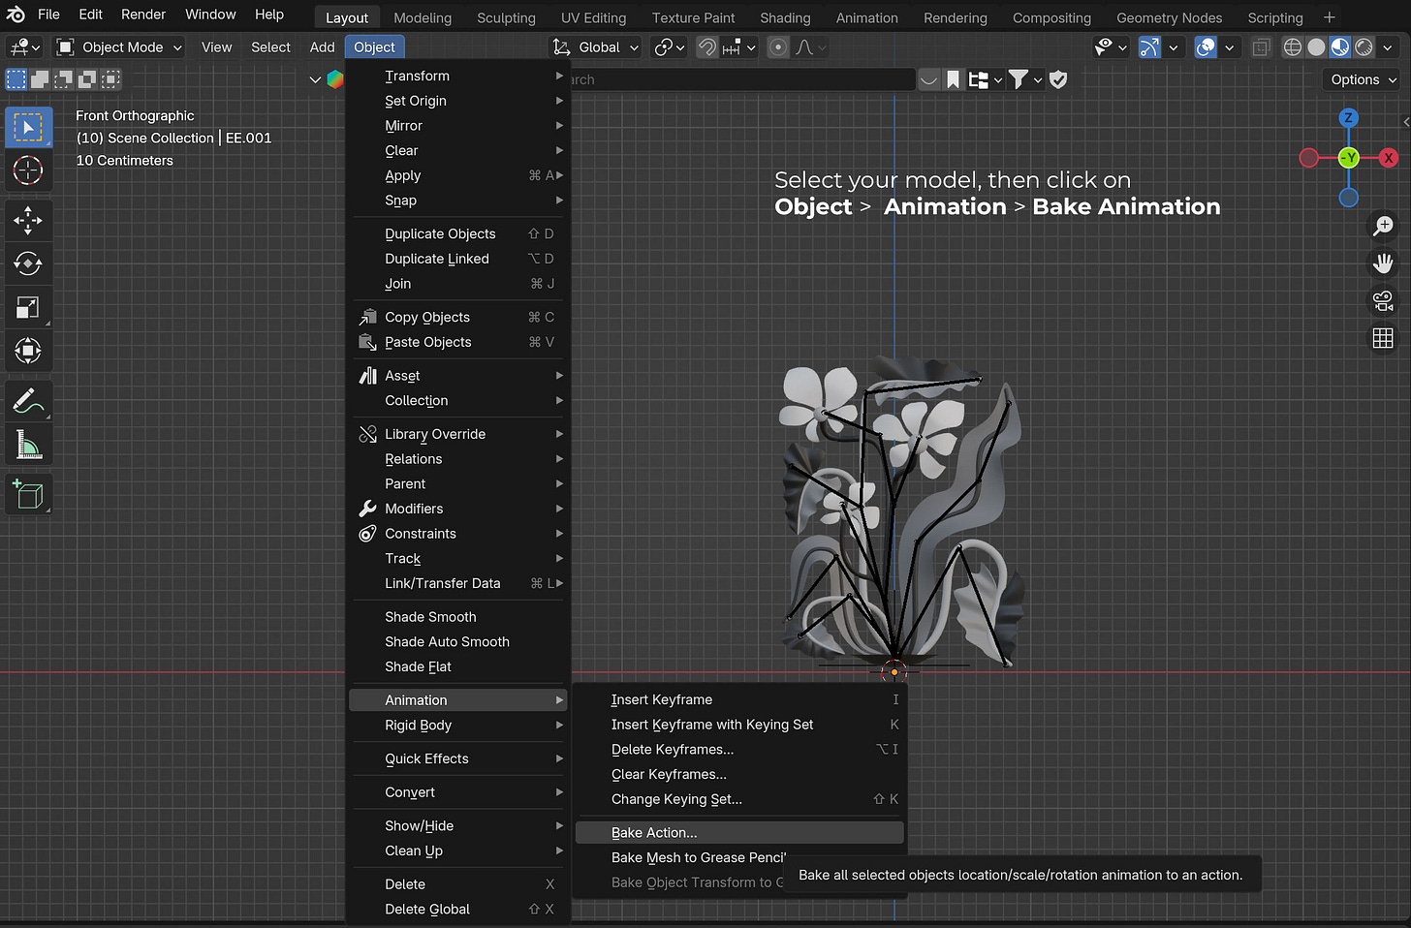The image size is (1411, 928).
Task: Click the 3D Cursor tool
Action: (28, 170)
